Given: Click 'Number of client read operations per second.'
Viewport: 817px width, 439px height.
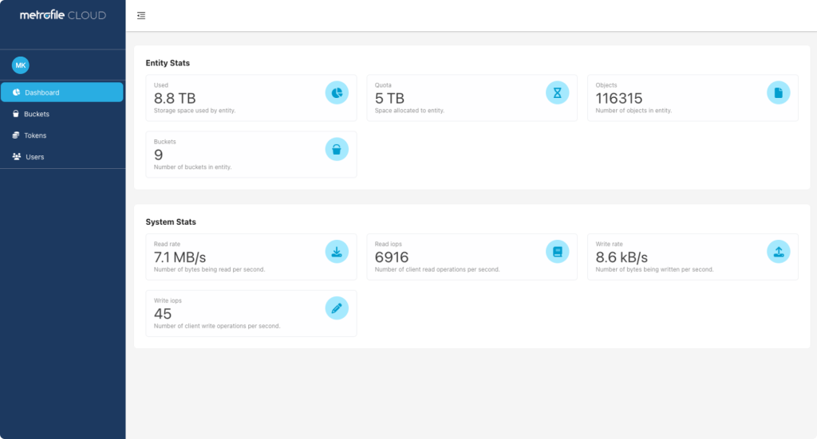Looking at the screenshot, I should pyautogui.click(x=437, y=269).
